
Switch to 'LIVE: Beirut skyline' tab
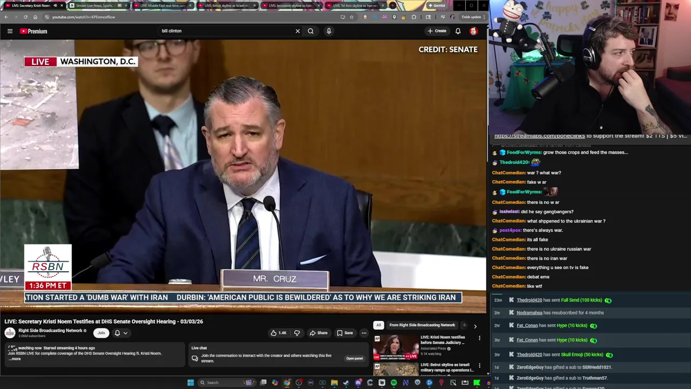(226, 5)
